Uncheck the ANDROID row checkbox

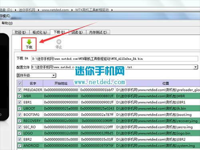20,146
